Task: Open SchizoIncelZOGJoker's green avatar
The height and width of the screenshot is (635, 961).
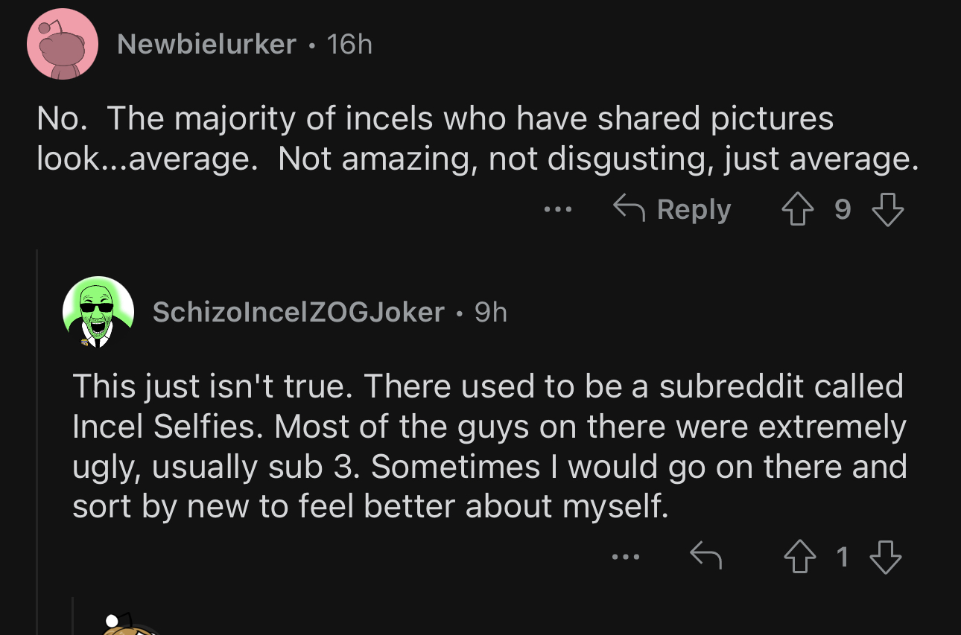Action: pyautogui.click(x=98, y=312)
